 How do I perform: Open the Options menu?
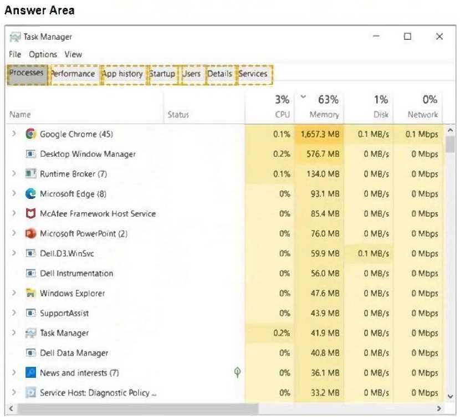click(x=43, y=54)
